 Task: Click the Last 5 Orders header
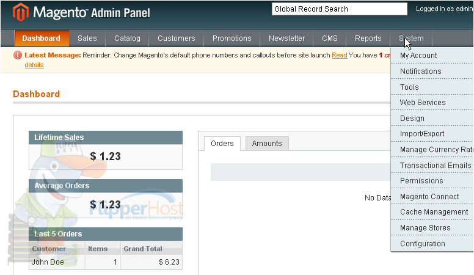click(106, 234)
